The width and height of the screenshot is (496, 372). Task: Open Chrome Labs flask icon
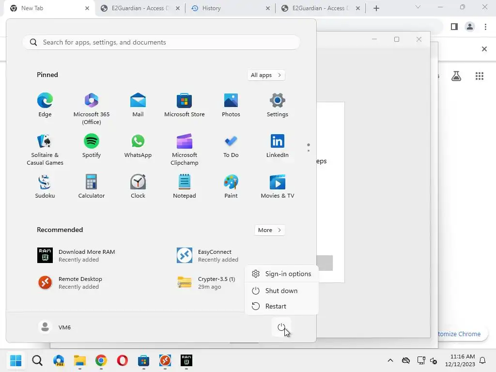pyautogui.click(x=456, y=76)
